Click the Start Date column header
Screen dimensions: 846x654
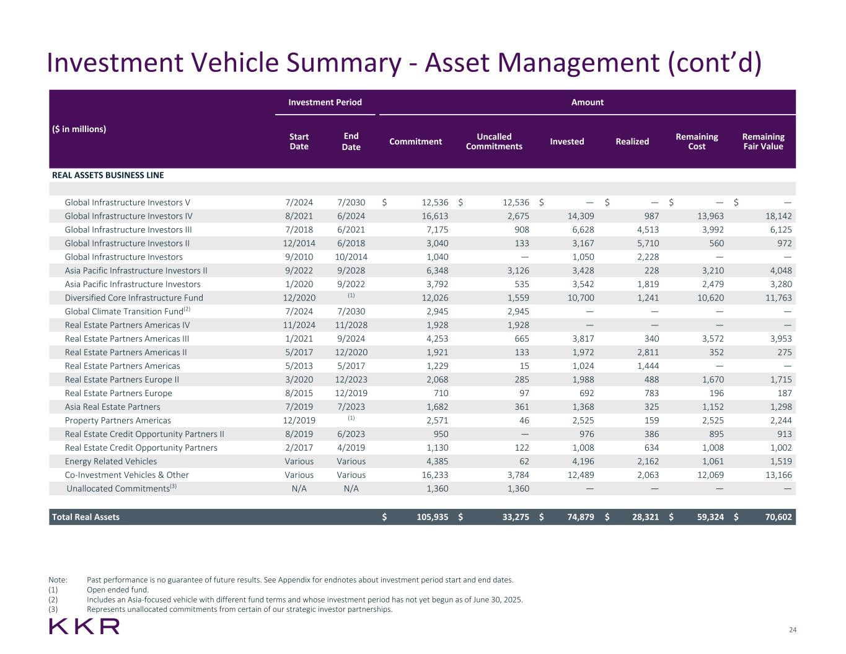299,141
